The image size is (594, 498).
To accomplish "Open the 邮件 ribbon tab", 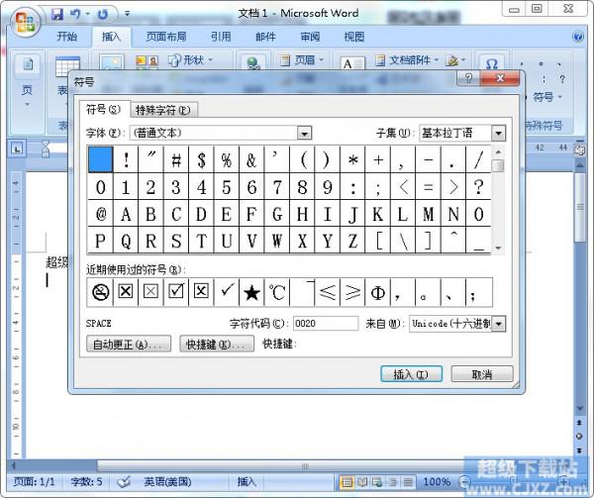I will click(x=265, y=37).
